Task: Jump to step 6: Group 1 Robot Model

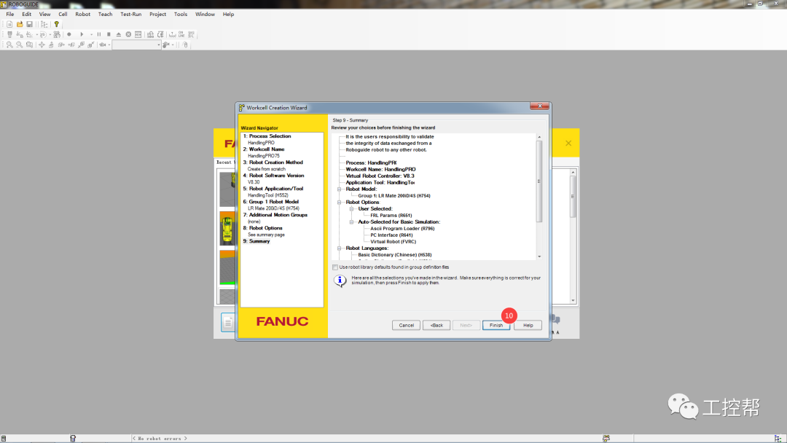Action: (x=271, y=202)
